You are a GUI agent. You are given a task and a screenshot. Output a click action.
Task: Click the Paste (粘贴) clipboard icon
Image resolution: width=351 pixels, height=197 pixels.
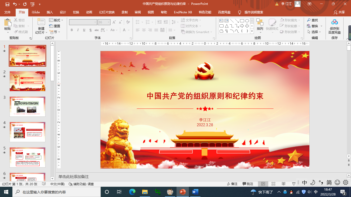tap(7, 23)
